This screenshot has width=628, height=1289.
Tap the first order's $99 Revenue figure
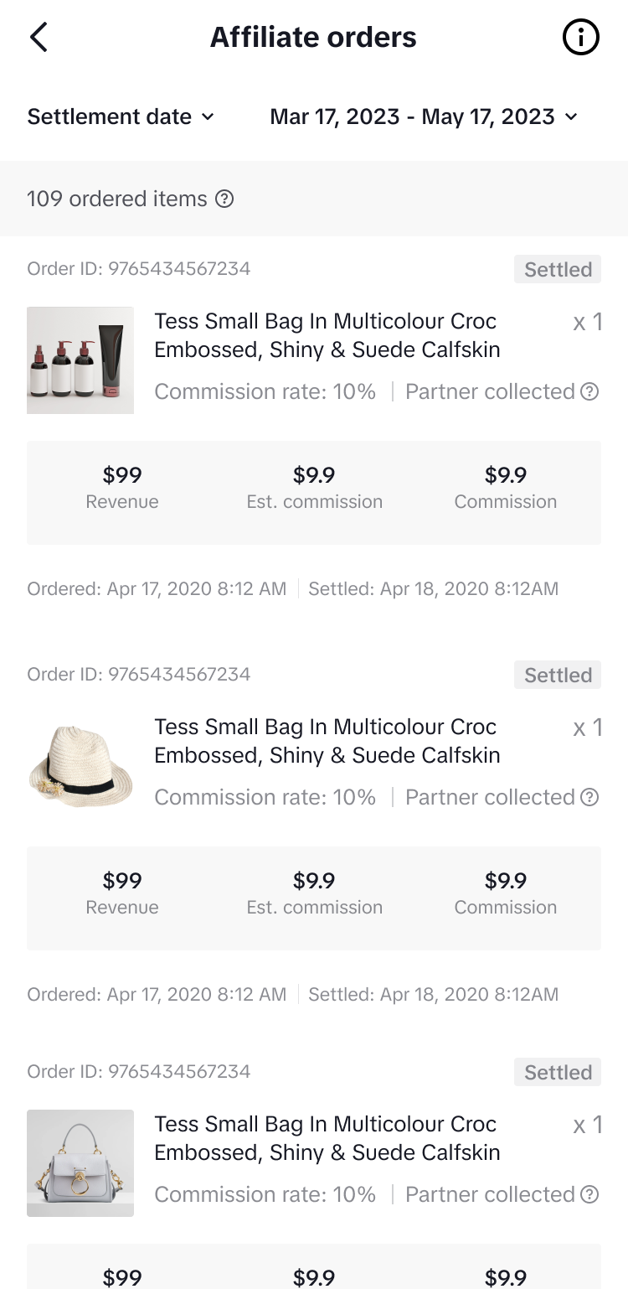tap(122, 476)
